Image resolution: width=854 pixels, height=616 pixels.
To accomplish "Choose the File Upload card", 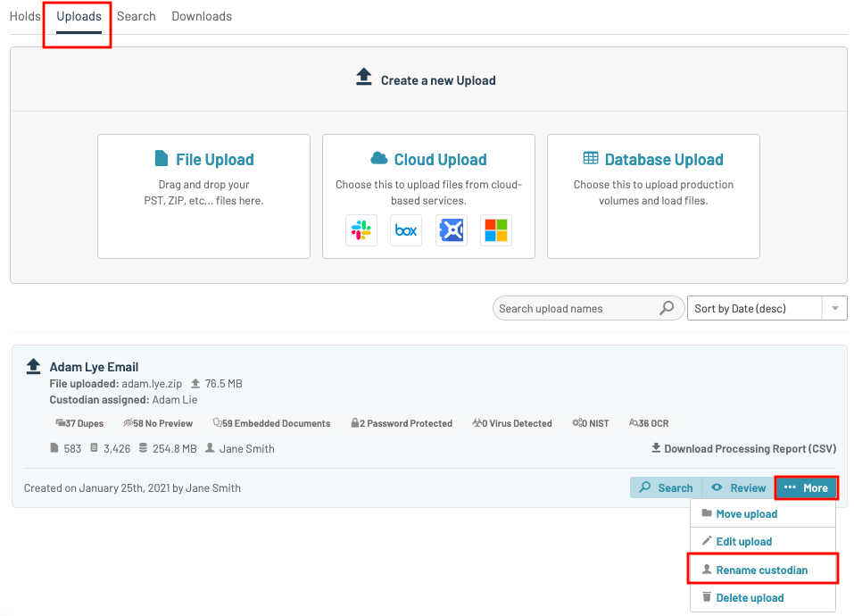I will [x=203, y=196].
